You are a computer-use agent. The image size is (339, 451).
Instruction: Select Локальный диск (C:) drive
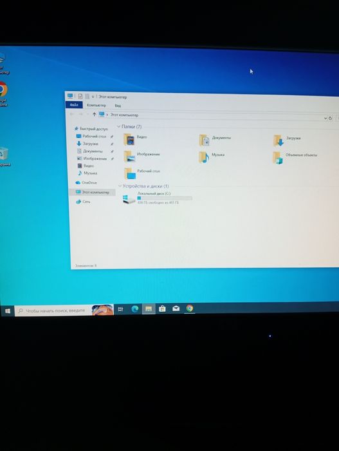(x=157, y=198)
